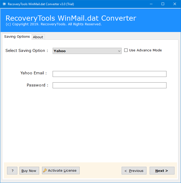Open help with the ? button
The width and height of the screenshot is (181, 183).
point(12,171)
